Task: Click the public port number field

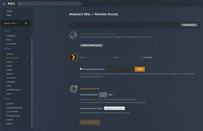Action: [120, 69]
